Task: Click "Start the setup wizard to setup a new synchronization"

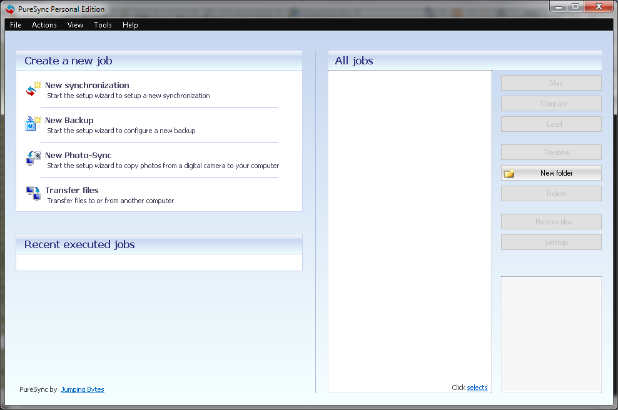Action: click(128, 96)
